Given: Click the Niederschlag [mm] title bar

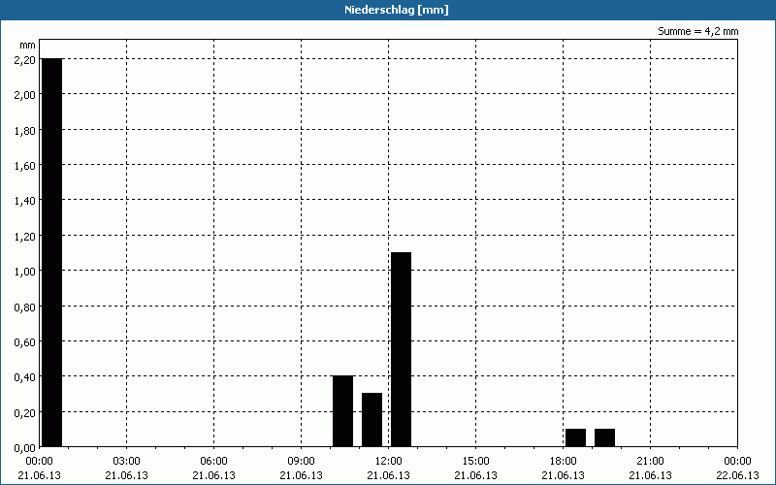Looking at the screenshot, I should [x=388, y=10].
